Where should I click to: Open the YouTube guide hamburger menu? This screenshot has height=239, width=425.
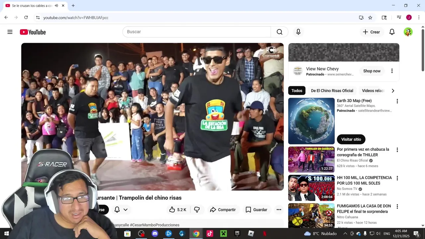pos(10,32)
